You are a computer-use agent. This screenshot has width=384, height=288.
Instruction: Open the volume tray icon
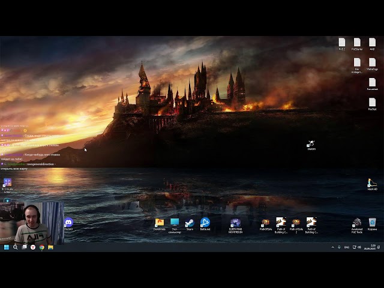(359, 247)
